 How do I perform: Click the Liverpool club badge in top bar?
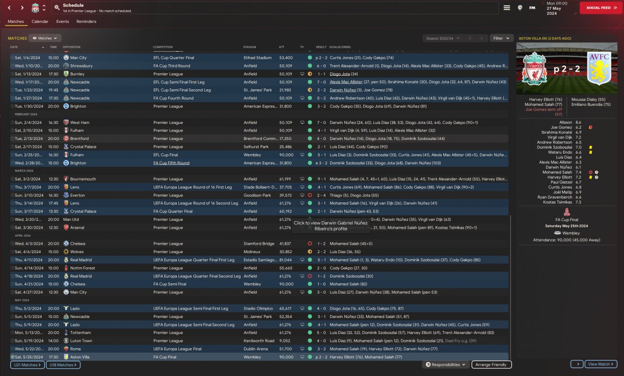pos(35,8)
